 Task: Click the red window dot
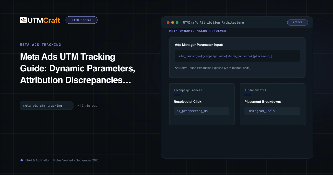(168, 22)
